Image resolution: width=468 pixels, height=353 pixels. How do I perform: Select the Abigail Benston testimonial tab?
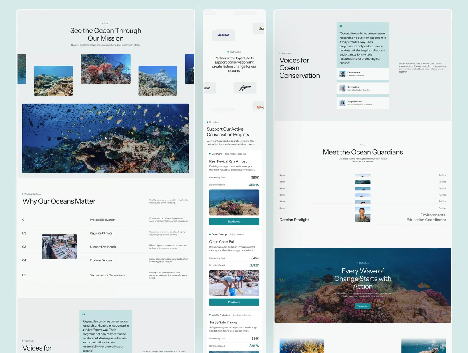pyautogui.click(x=363, y=103)
